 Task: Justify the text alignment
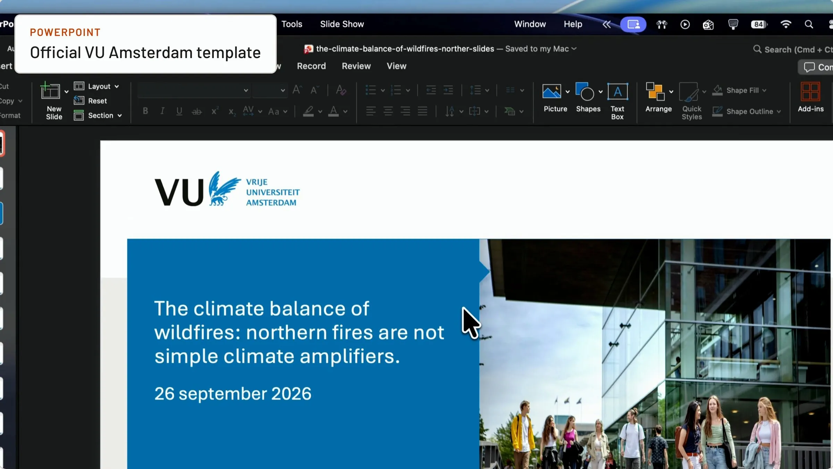click(x=422, y=111)
